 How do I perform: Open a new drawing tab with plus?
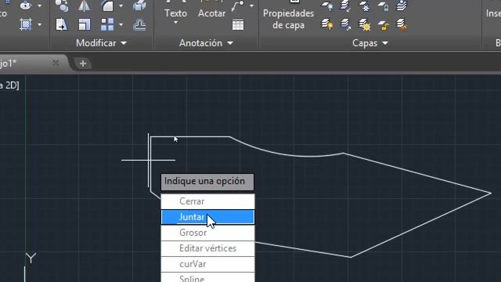click(83, 63)
